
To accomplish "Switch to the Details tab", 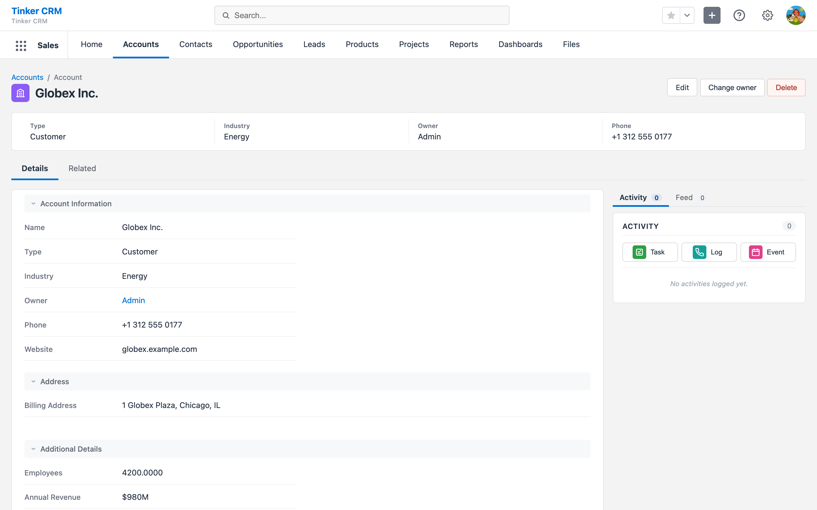I will [35, 169].
